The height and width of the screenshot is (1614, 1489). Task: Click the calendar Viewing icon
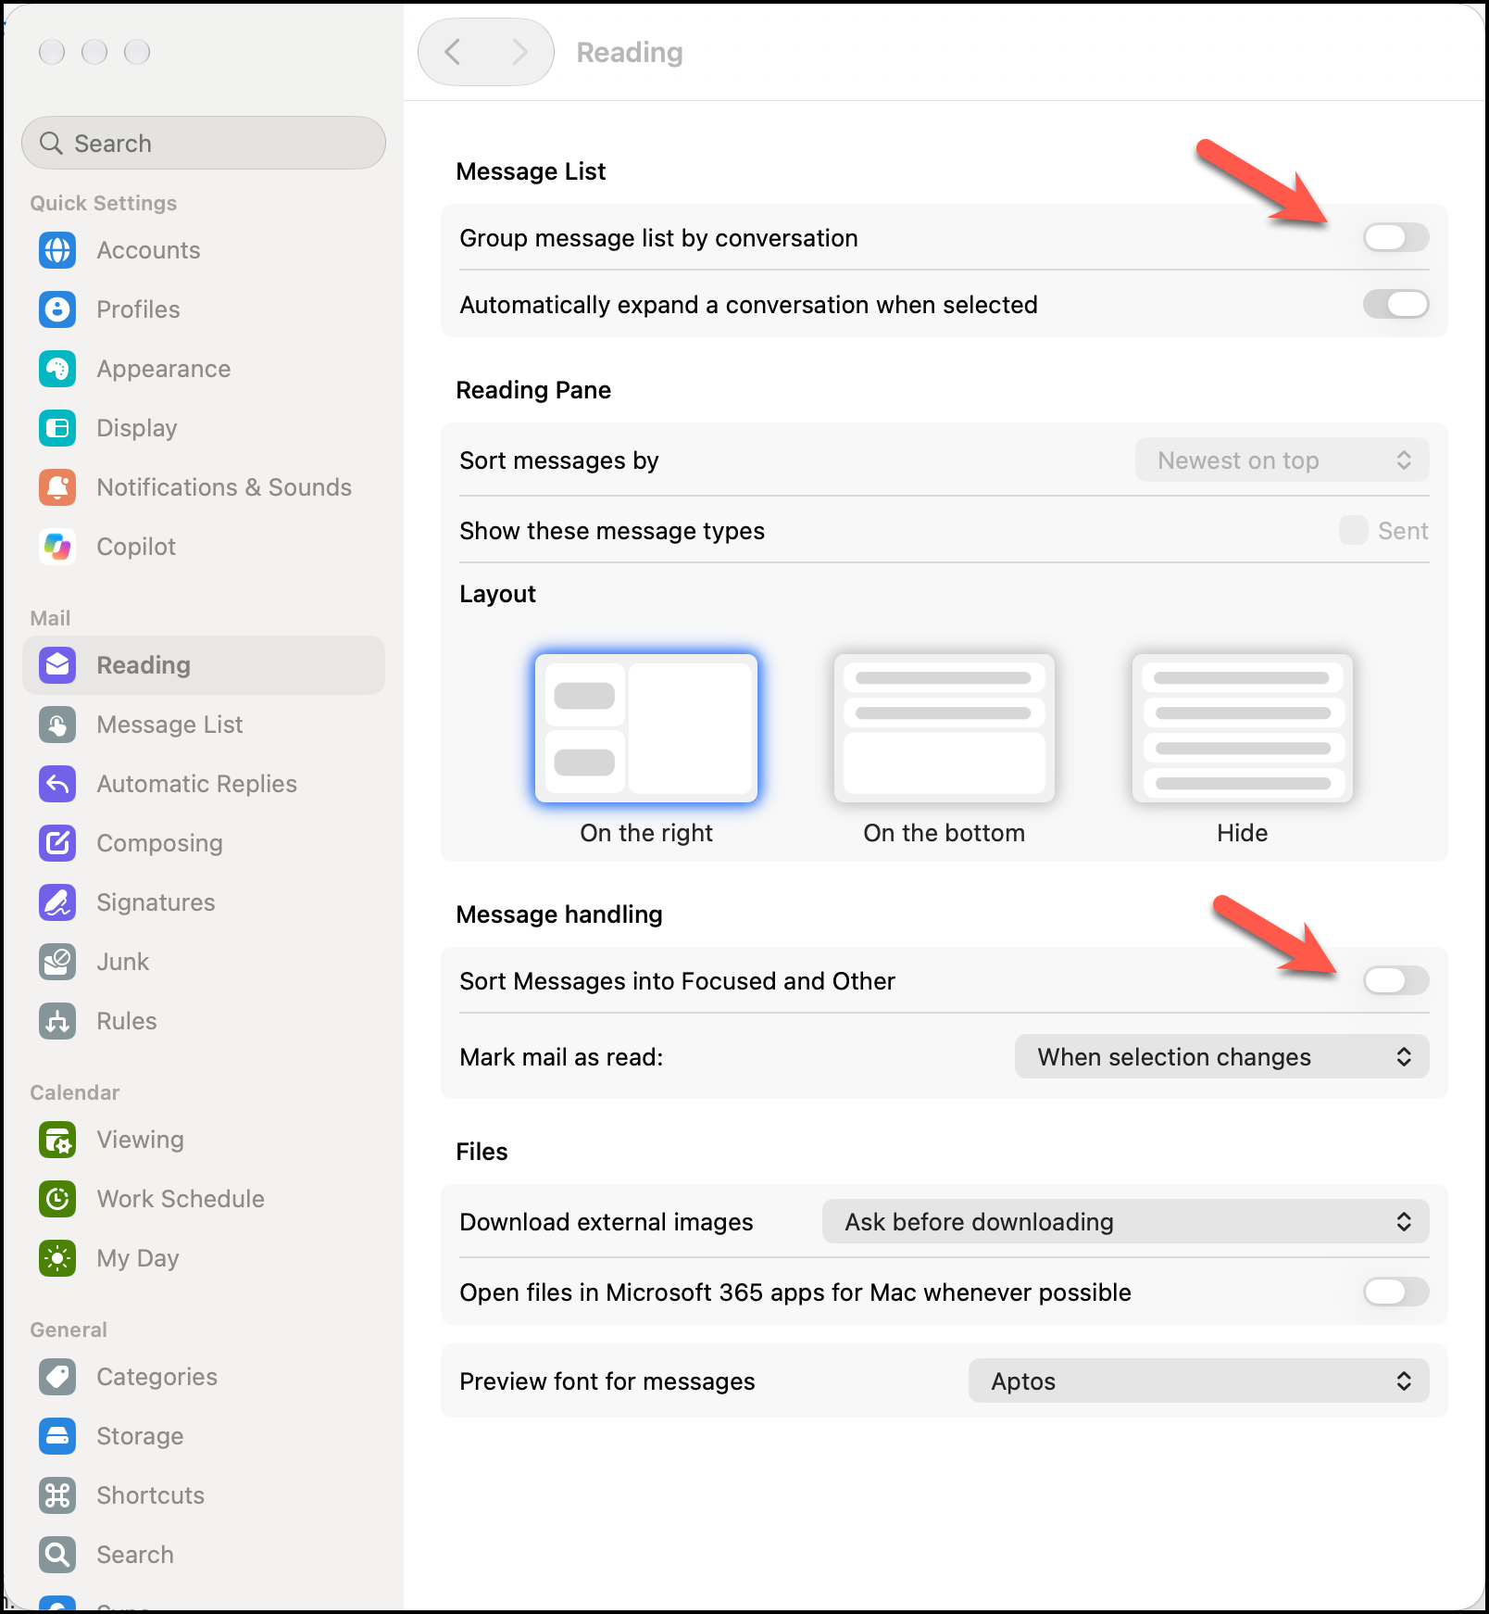click(x=57, y=1140)
